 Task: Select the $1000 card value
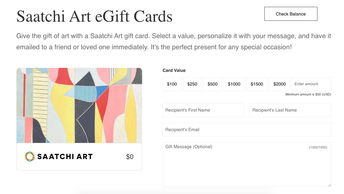click(x=234, y=84)
